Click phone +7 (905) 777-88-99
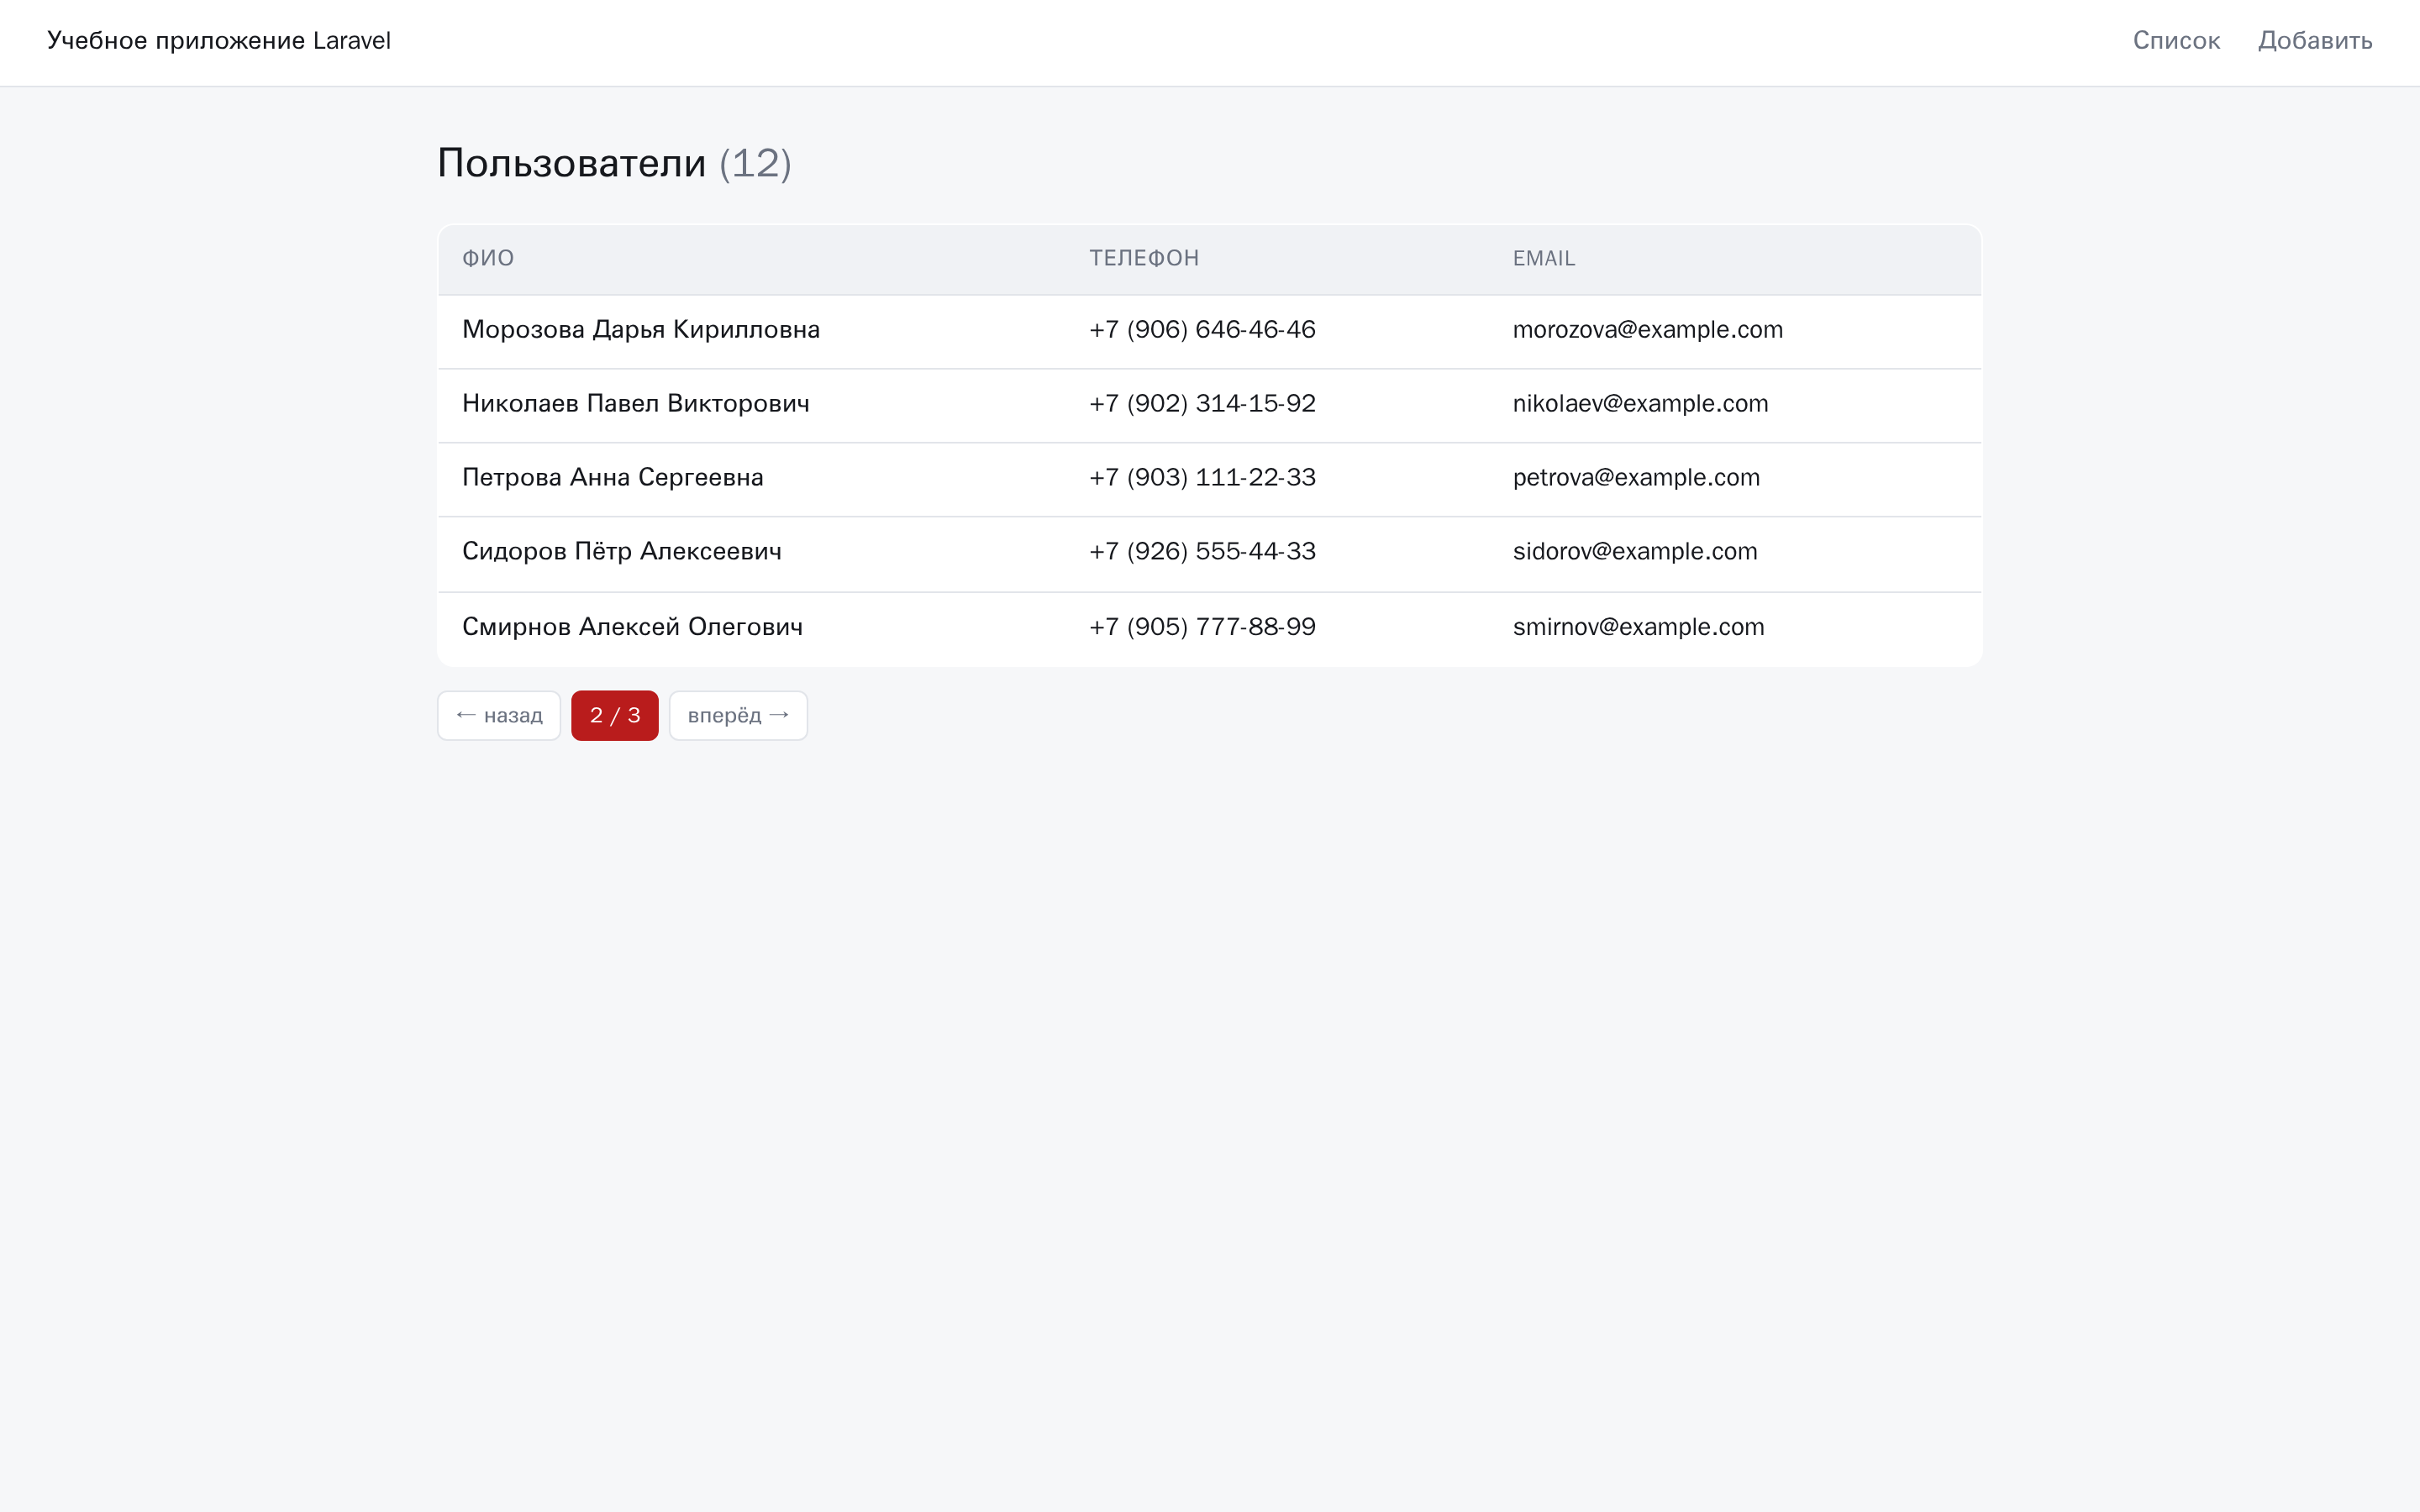The width and height of the screenshot is (2420, 1512). [1202, 627]
